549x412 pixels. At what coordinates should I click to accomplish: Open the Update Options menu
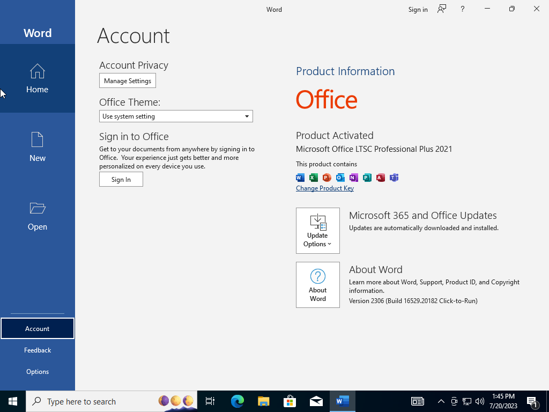pyautogui.click(x=317, y=231)
